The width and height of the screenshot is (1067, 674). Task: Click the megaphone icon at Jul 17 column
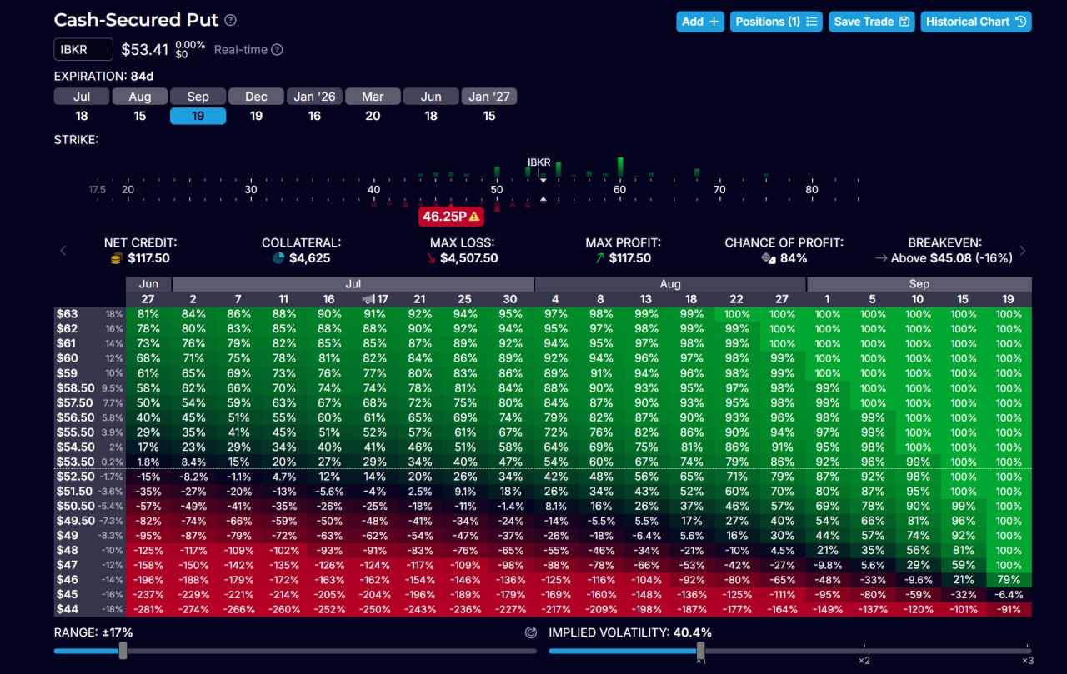368,298
